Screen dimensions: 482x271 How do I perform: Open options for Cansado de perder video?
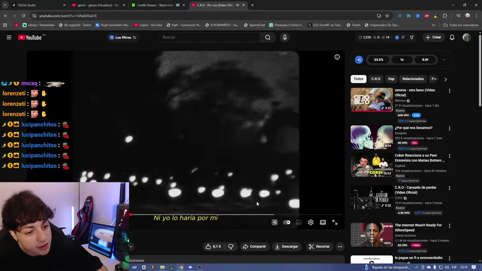tap(449, 188)
